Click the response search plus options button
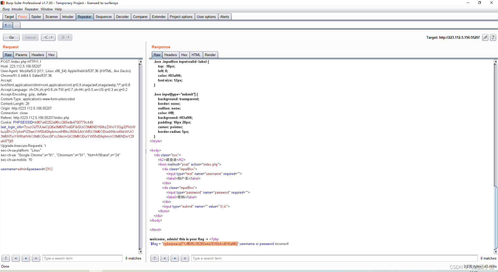Image resolution: width=498 pixels, height=272 pixels. pos(175,258)
